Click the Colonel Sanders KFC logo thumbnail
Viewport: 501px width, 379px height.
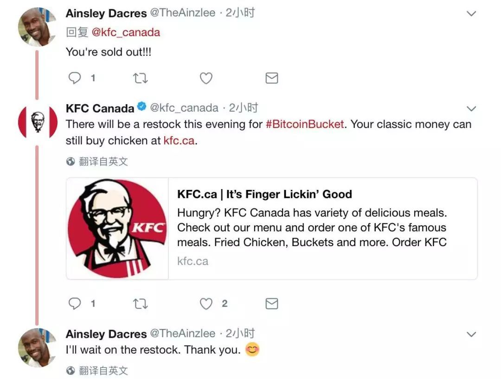[x=117, y=228]
